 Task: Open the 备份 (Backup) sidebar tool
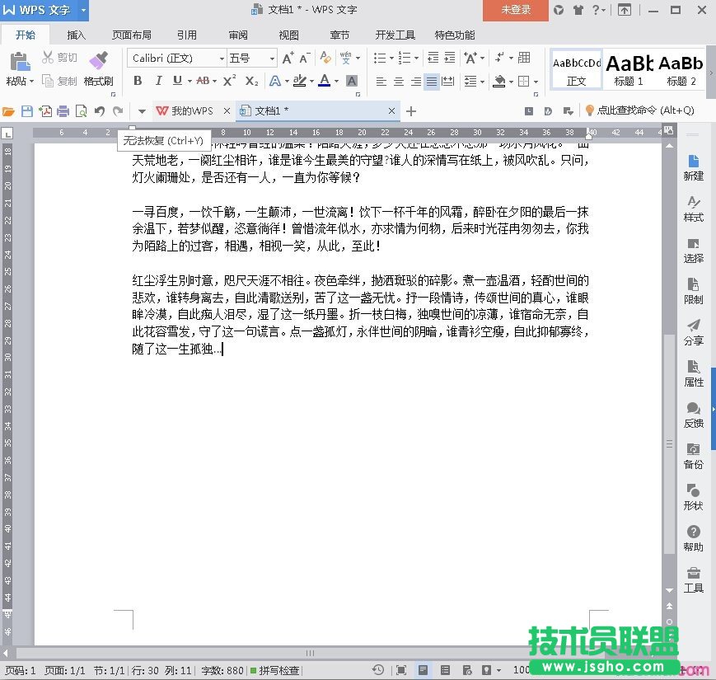click(693, 456)
